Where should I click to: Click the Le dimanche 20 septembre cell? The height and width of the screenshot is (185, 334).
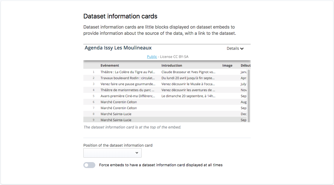[x=188, y=96]
